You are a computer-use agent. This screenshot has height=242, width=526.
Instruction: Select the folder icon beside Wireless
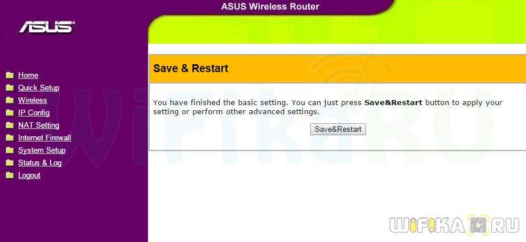[x=10, y=101]
